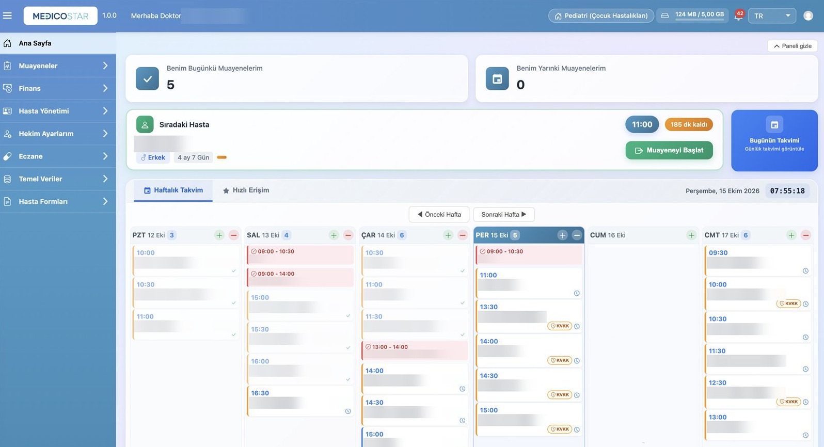
Task: Go to Sonraki Hafta
Action: [x=504, y=214]
